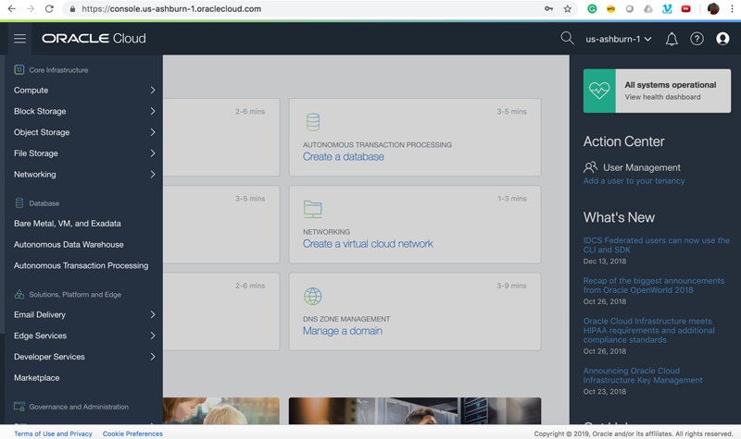Reload the page with browser refresh

[49, 8]
